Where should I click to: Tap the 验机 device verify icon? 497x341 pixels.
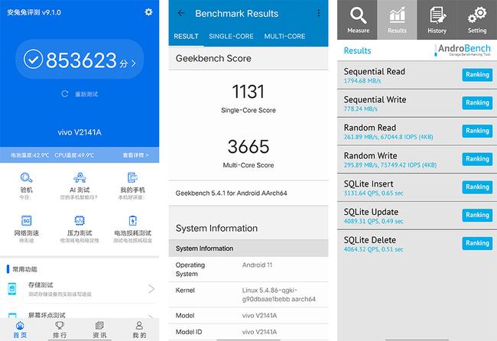point(26,180)
